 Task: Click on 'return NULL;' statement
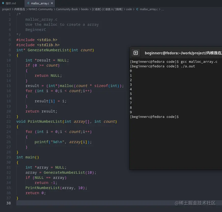48,76
